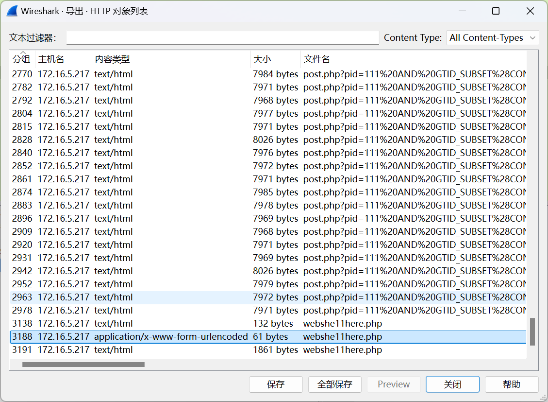Select packet 3191 1861 bytes row
The width and height of the screenshot is (548, 402).
pos(268,350)
